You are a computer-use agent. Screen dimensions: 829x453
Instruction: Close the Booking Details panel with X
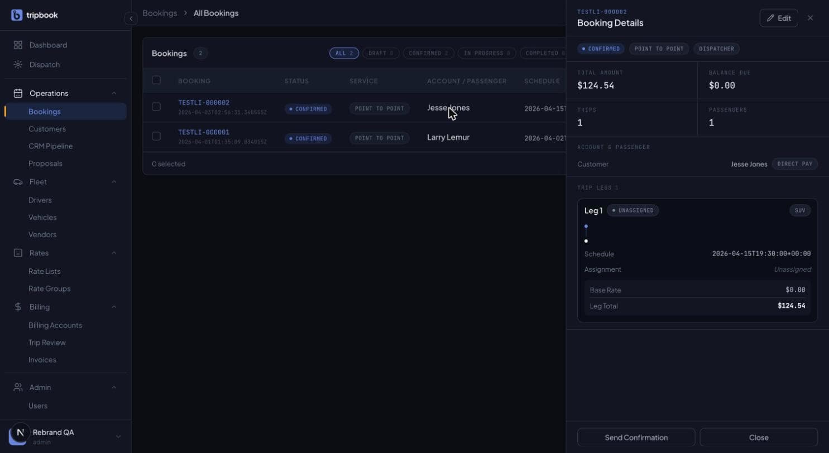(810, 18)
